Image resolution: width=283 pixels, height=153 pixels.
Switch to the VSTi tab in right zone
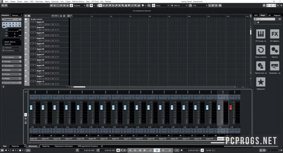click(256, 15)
